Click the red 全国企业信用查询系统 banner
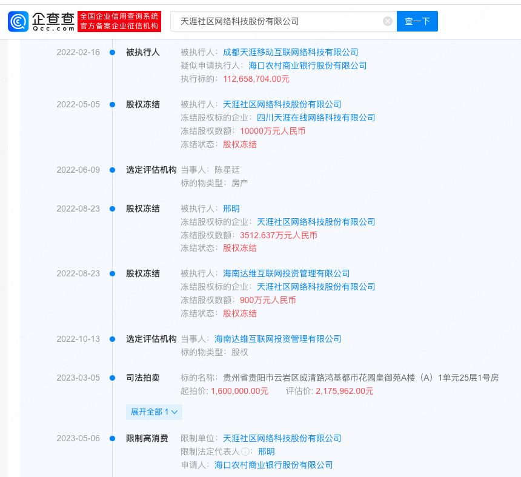Viewport: 521px width, 477px height. pos(119,21)
